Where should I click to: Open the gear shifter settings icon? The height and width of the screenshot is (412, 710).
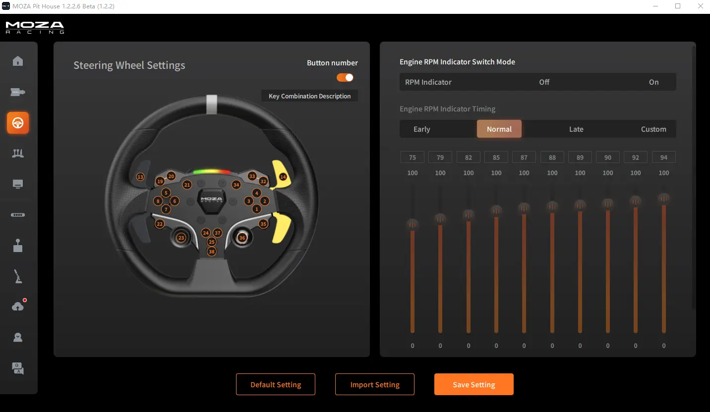point(18,246)
